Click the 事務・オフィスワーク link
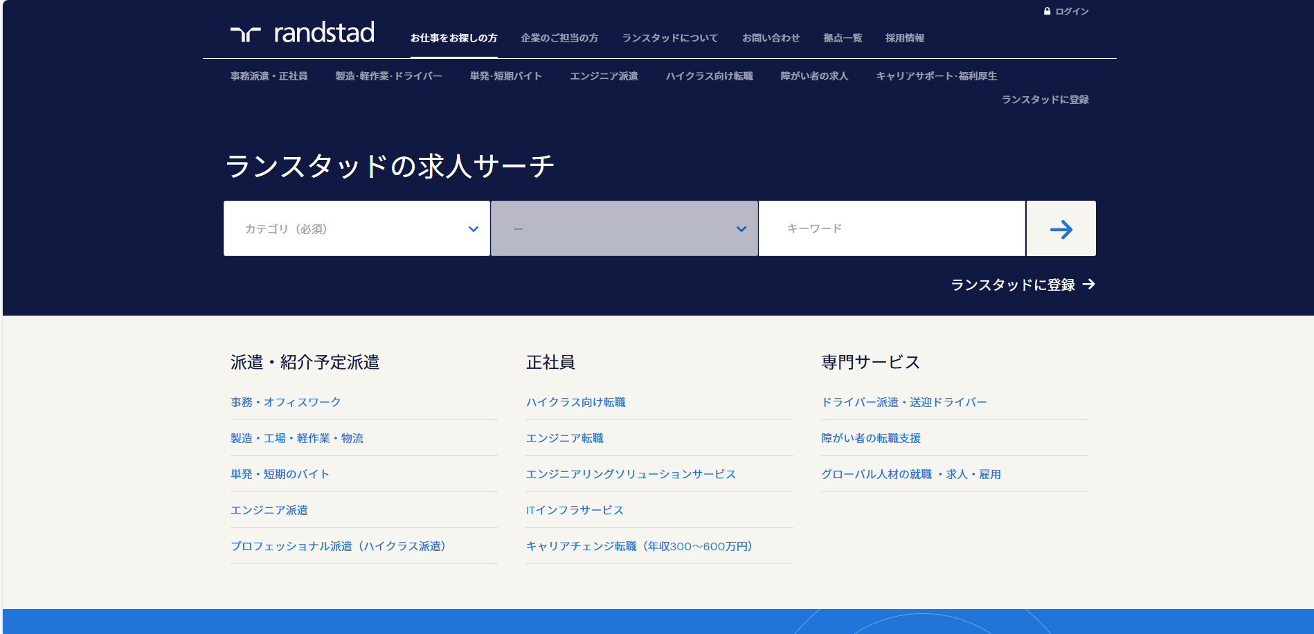 coord(285,402)
